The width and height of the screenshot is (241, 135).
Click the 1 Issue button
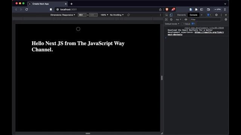click(x=189, y=24)
